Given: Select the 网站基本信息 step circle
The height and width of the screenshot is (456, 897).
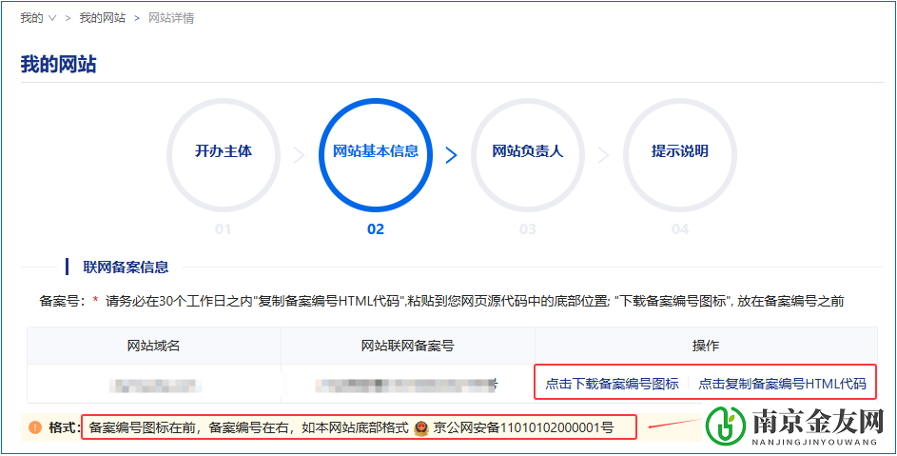Looking at the screenshot, I should (376, 154).
